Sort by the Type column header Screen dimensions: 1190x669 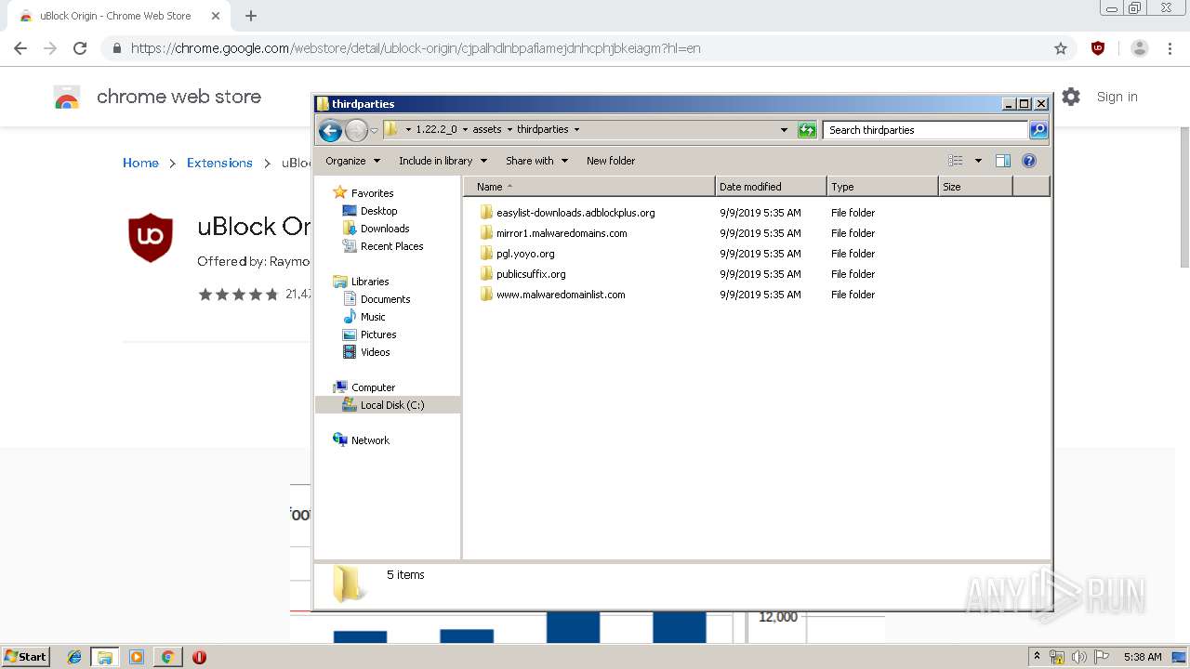coord(882,187)
